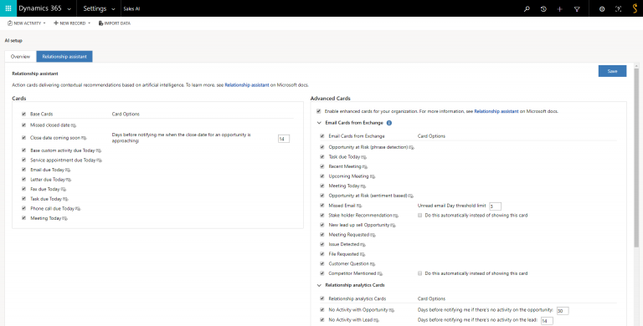643x326 pixels.
Task: Open Relationship assistant link in description
Action: [x=247, y=85]
